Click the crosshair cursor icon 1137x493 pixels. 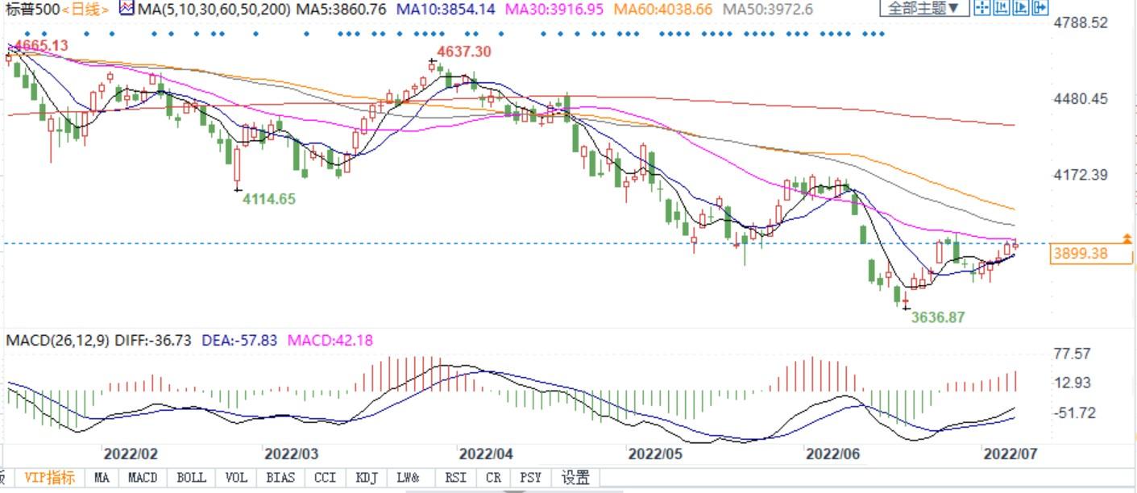click(x=981, y=8)
